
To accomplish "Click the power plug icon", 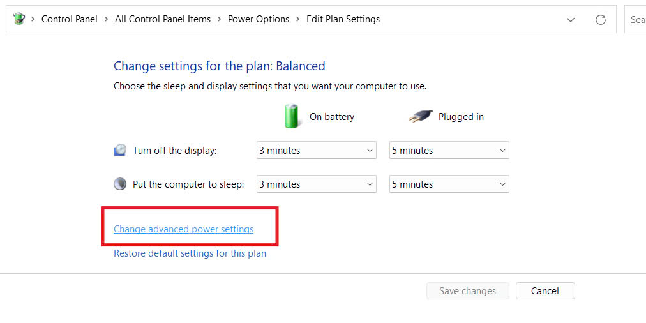I will point(419,117).
